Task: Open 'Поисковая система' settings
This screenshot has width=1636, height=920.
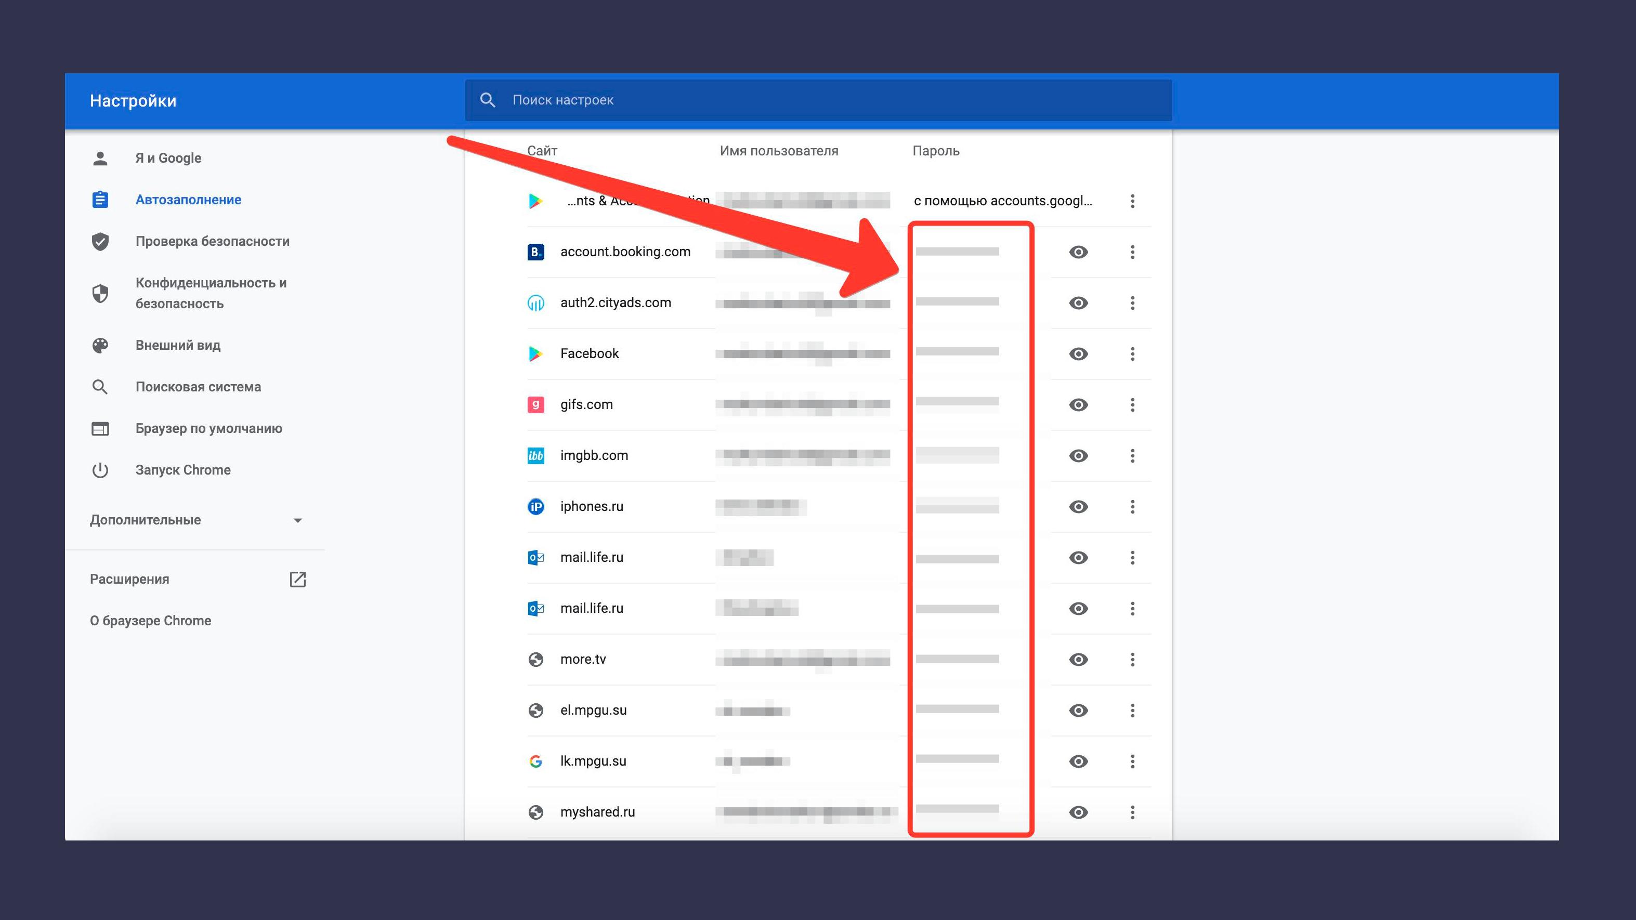Action: coord(198,387)
